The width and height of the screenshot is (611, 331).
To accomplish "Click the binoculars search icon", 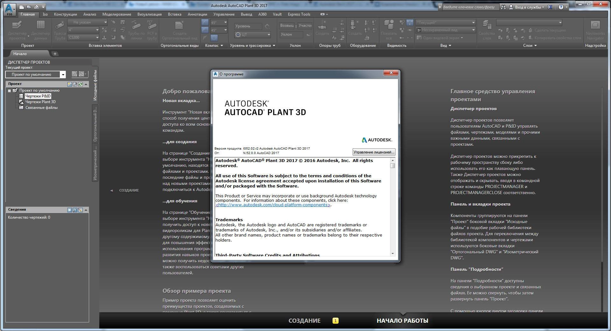I will pos(503,7).
